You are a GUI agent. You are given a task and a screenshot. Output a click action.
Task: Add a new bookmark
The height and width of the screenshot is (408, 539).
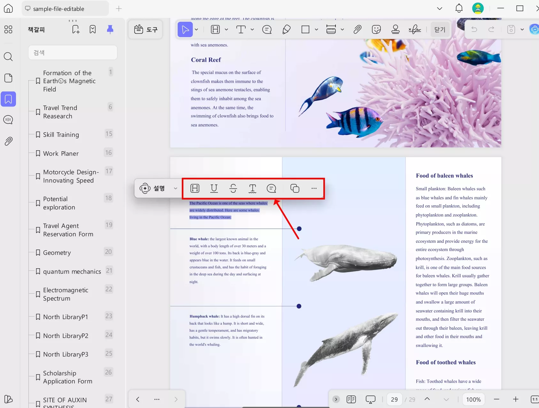pyautogui.click(x=76, y=30)
